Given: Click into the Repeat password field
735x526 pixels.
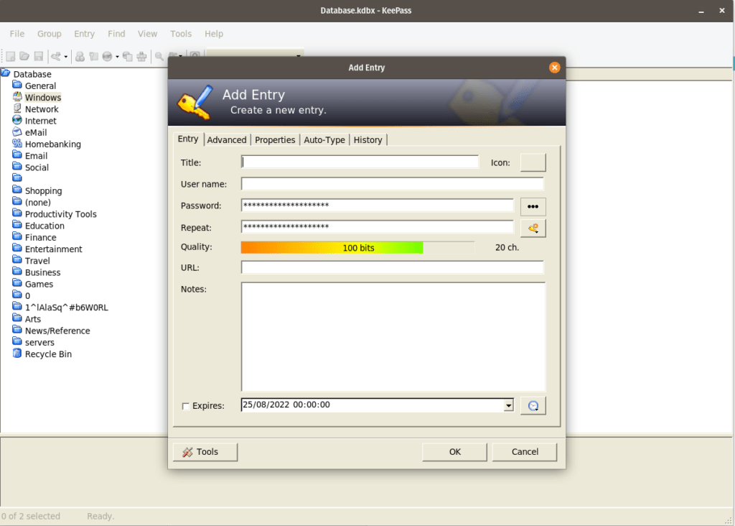Looking at the screenshot, I should 378,227.
